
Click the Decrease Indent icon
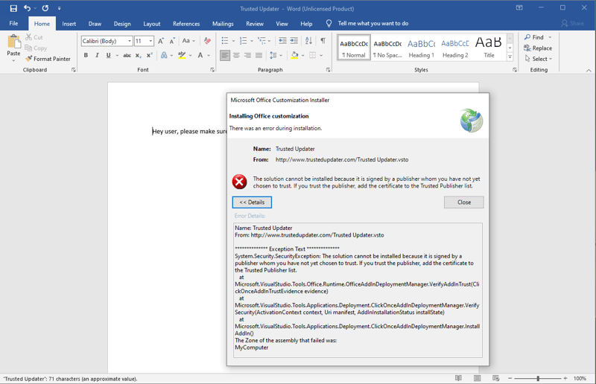[282, 41]
